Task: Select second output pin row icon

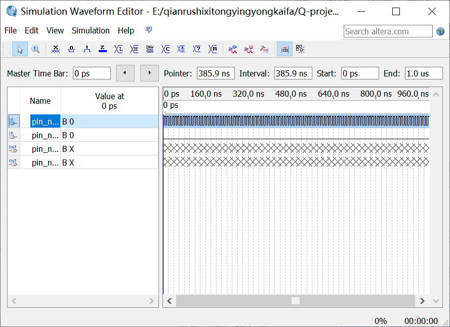Action: click(14, 162)
